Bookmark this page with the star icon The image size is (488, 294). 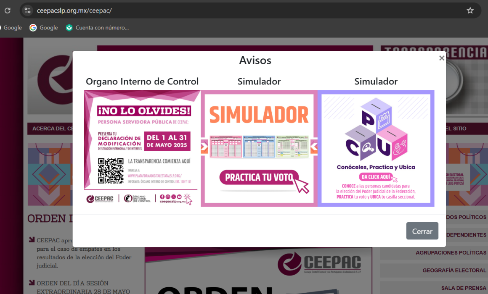(470, 10)
